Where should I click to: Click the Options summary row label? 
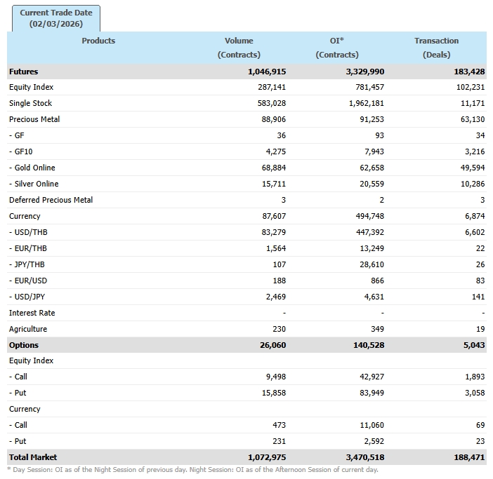tap(24, 345)
